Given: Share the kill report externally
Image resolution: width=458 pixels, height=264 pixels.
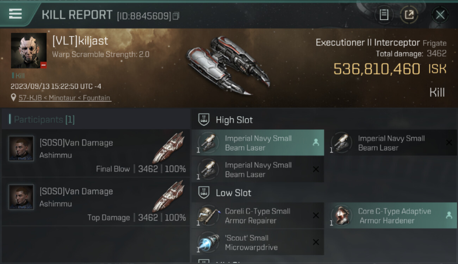Looking at the screenshot, I should (409, 15).
